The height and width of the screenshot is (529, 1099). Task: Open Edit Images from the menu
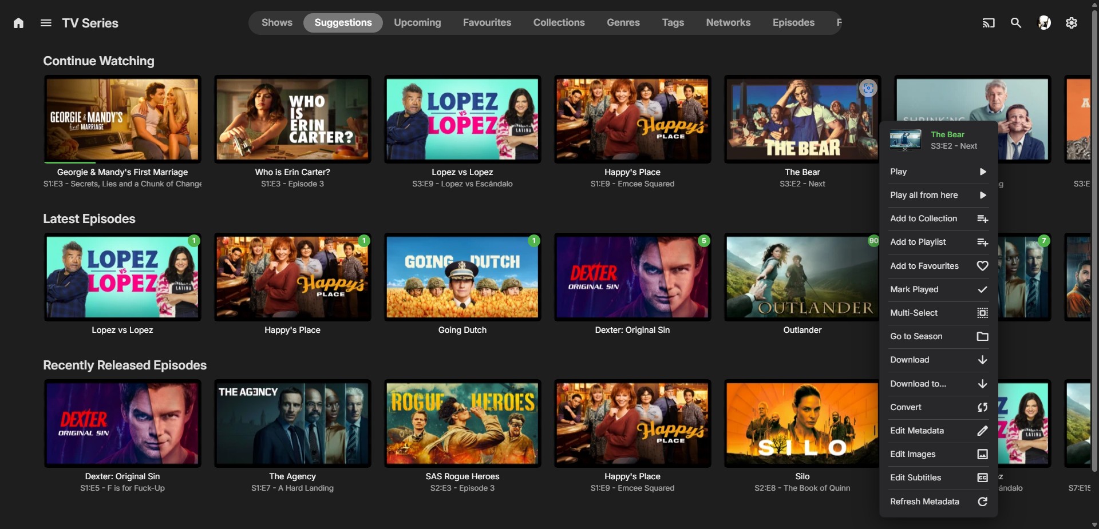click(939, 454)
